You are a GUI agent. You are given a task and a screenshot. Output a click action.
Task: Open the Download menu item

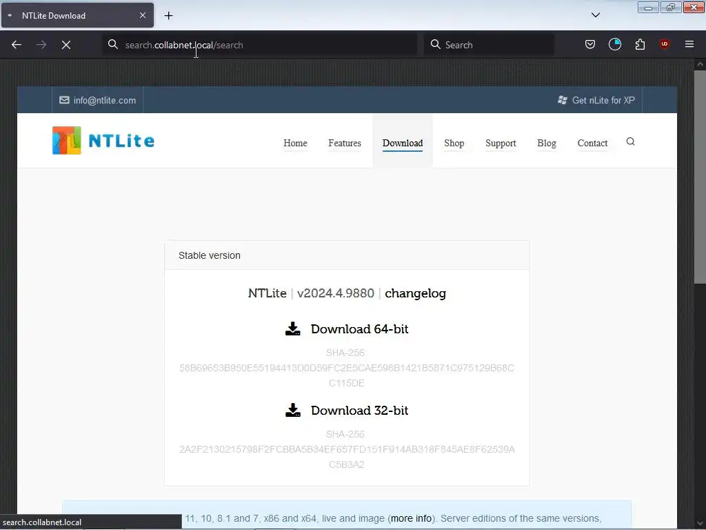pos(403,143)
